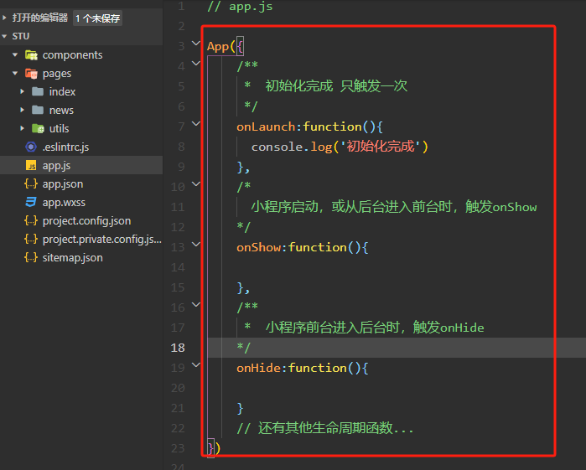Open the project.private.config.js... file

click(102, 239)
